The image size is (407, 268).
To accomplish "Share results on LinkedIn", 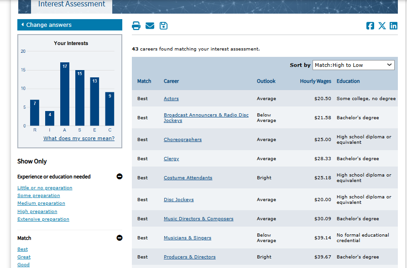I will (393, 26).
